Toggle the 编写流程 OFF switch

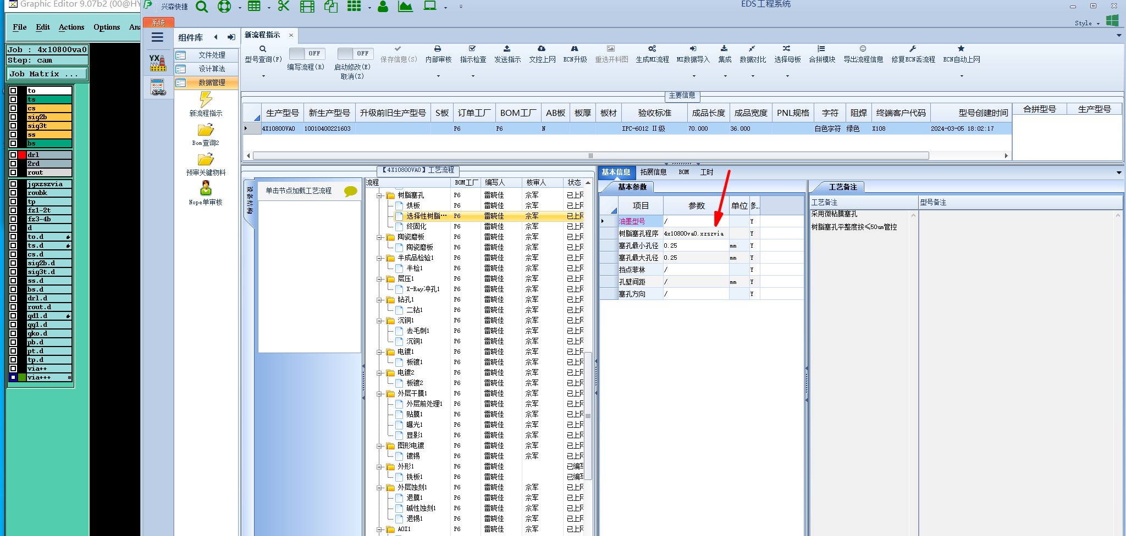tap(307, 53)
